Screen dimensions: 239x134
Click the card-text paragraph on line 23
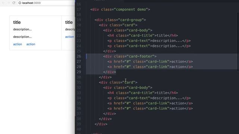pos(149,41)
